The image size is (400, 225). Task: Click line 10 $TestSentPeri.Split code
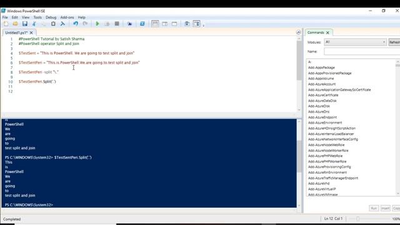[x=37, y=82]
